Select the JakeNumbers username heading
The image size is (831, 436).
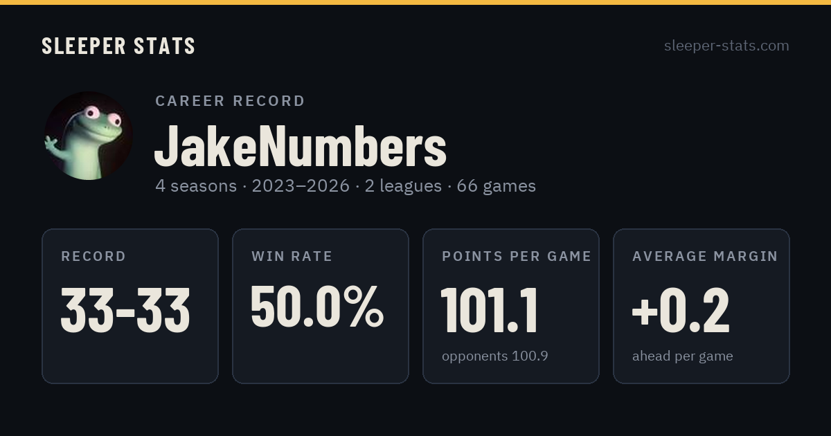pyautogui.click(x=300, y=146)
